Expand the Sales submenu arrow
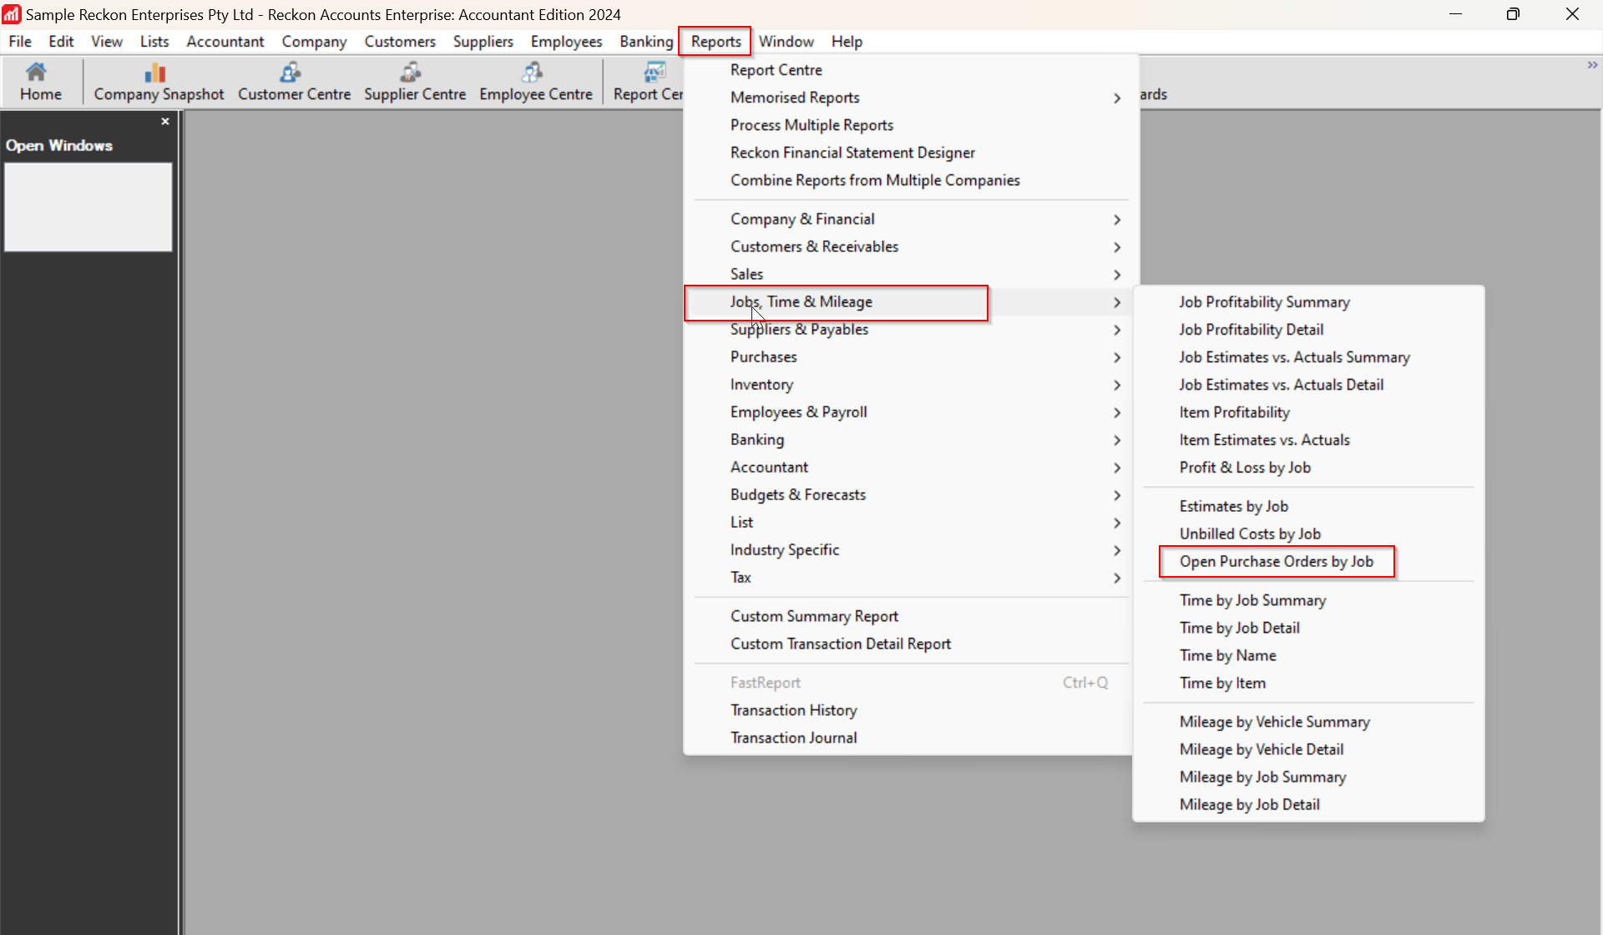Viewport: 1603px width, 935px height. 1117,274
